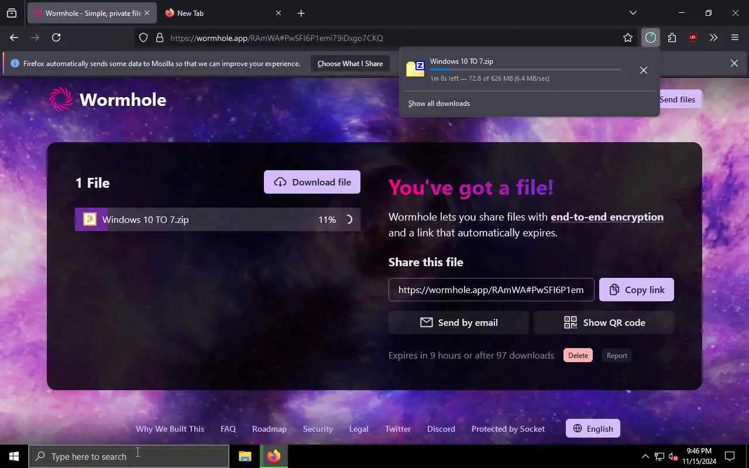Viewport: 749px width, 468px height.
Task: Click the Wormhole logo icon
Action: pos(61,99)
